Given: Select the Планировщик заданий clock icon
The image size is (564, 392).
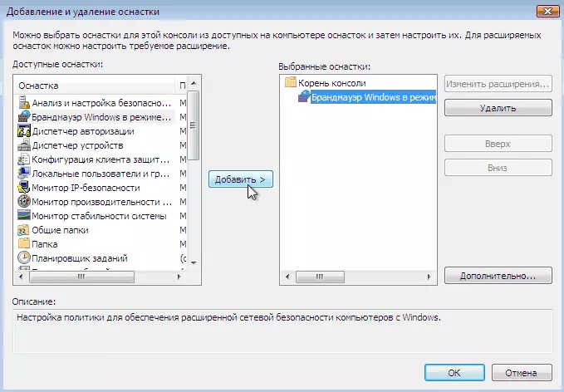Looking at the screenshot, I should [23, 258].
